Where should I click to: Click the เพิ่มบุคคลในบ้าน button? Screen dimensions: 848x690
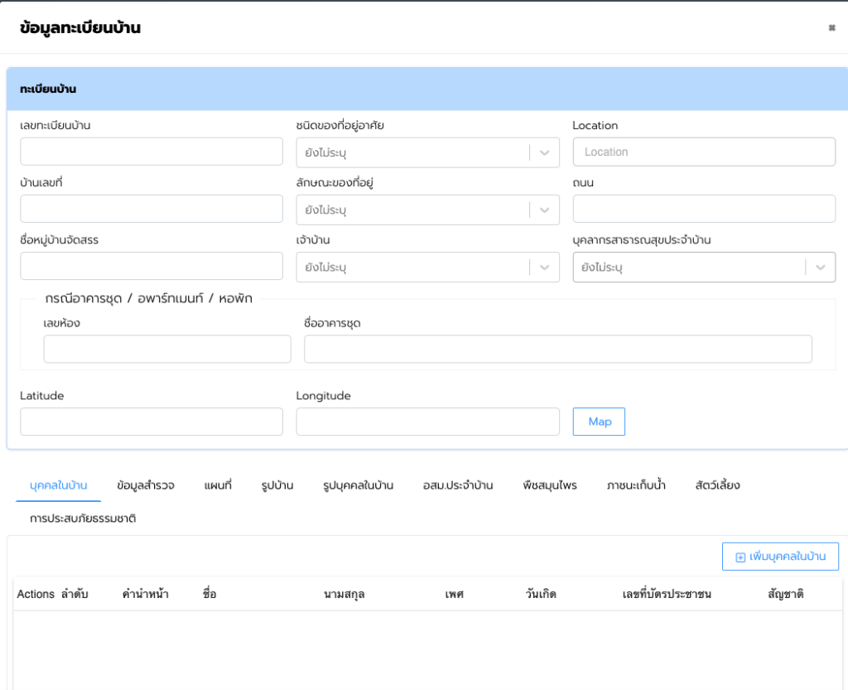(780, 557)
